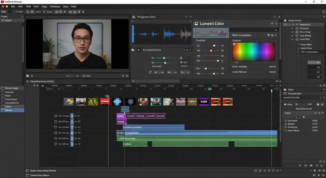
Task: Click the play arrow under the preview monitor
Action: (77, 76)
